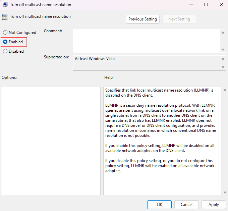
Task: Click the policy heading 'Turn off multicast name resolution'
Action: [40, 16]
